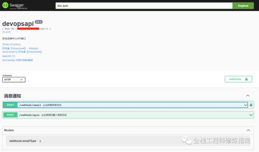Click the WeChat icon in the watermark
This screenshot has width=259, height=152.
tap(186, 140)
